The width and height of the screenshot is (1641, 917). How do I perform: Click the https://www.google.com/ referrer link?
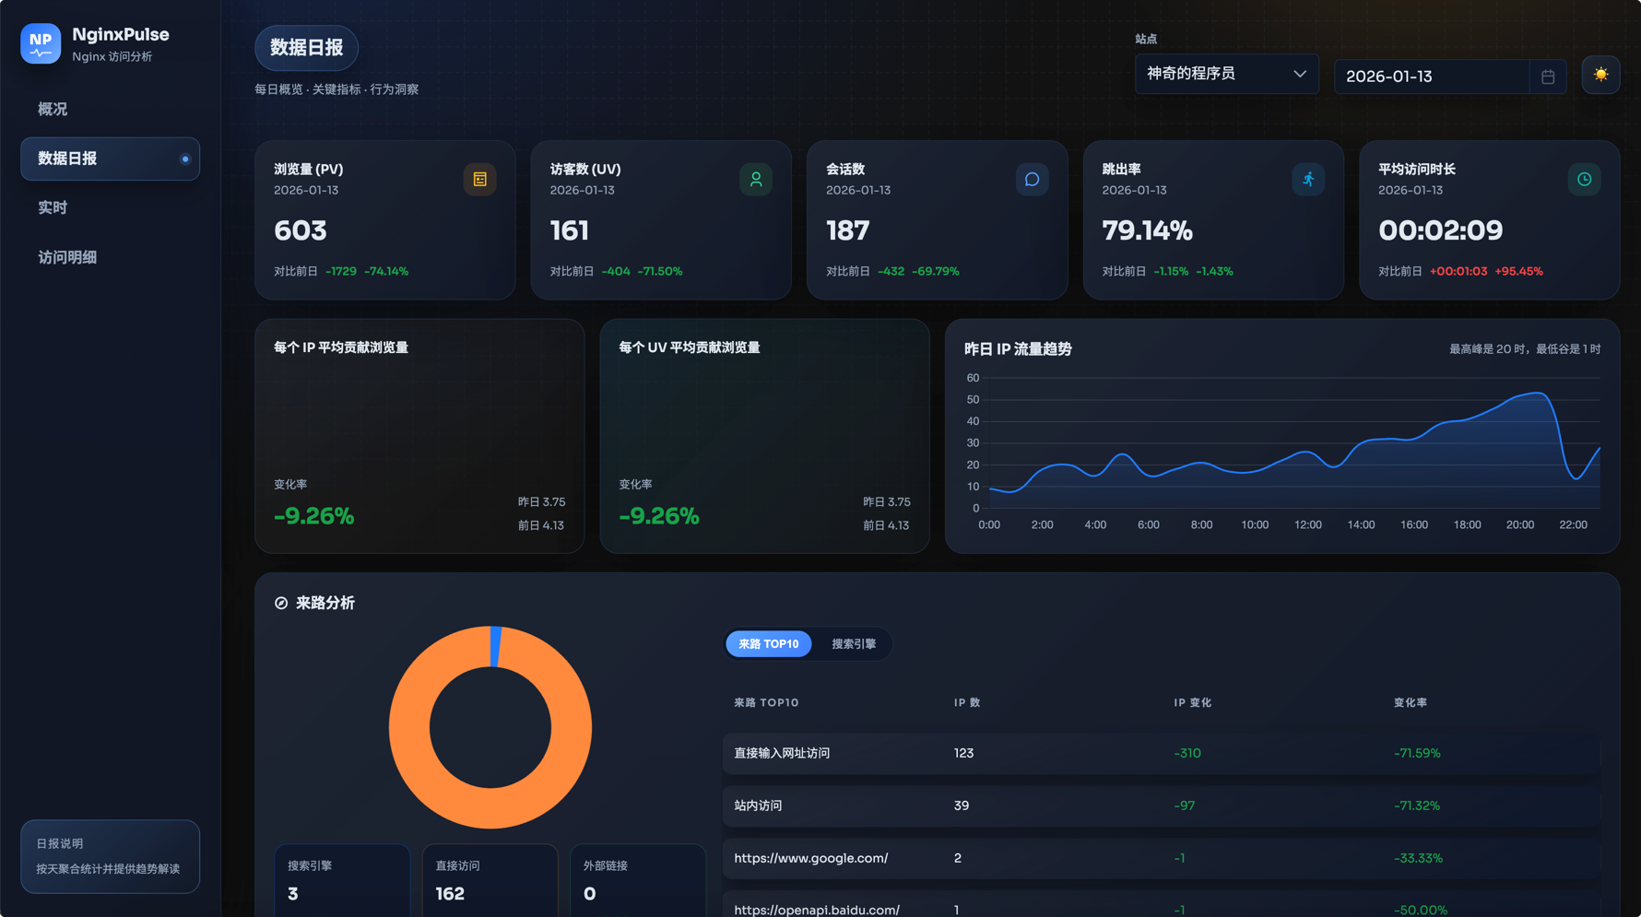coord(810,858)
